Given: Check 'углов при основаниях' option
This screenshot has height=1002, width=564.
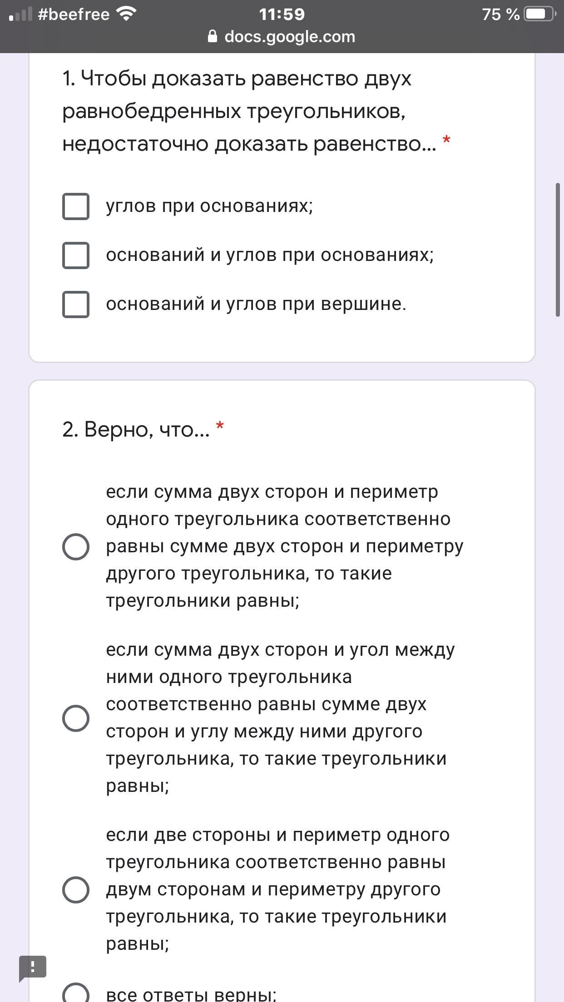Looking at the screenshot, I should coord(76,206).
